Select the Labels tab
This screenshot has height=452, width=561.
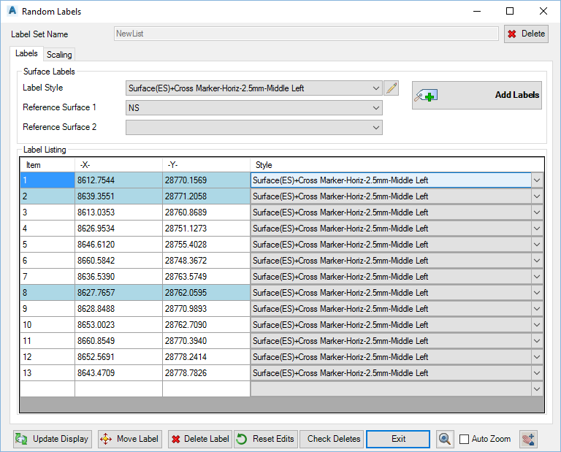27,54
